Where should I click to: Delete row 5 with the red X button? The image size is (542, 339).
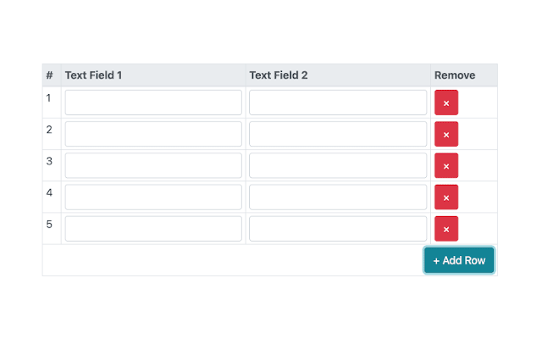[x=446, y=228]
